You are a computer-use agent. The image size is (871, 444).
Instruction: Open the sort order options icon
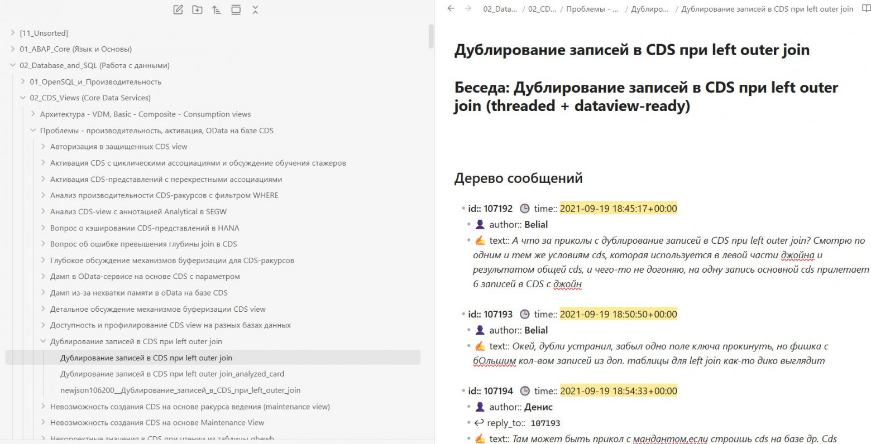pos(217,9)
